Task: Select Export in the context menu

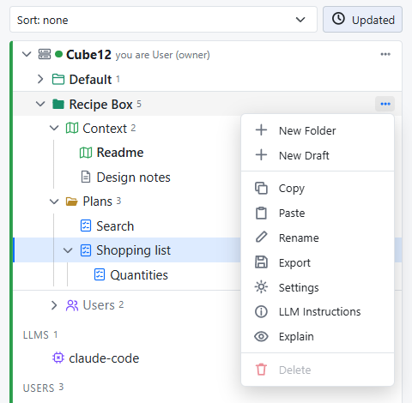Action: point(318,262)
